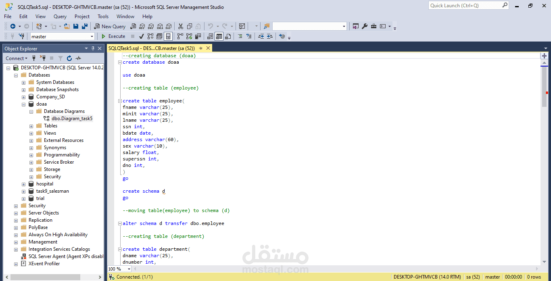The width and height of the screenshot is (551, 281).
Task: Select the SQLQTask5.sql document tab
Action: (x=151, y=48)
